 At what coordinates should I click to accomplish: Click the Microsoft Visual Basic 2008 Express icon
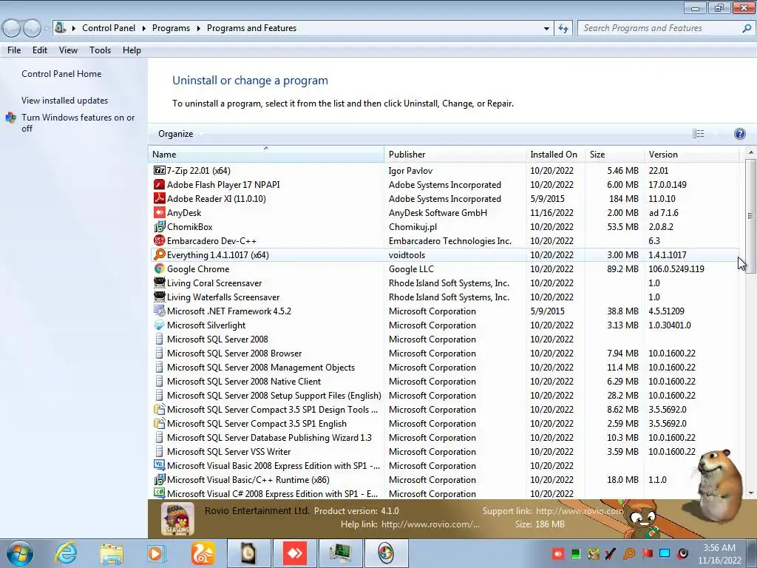pyautogui.click(x=160, y=465)
